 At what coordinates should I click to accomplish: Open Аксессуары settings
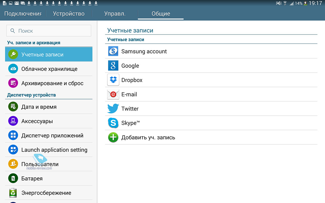49,121
